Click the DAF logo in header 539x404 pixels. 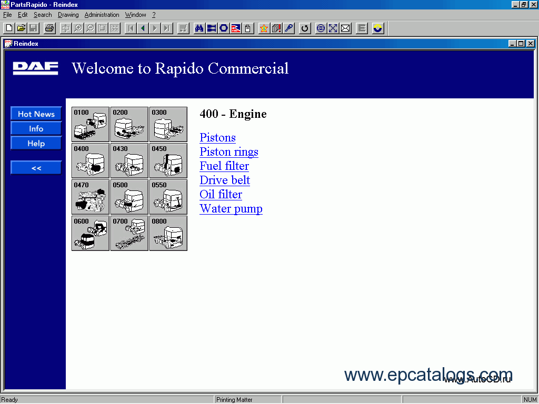tap(35, 68)
